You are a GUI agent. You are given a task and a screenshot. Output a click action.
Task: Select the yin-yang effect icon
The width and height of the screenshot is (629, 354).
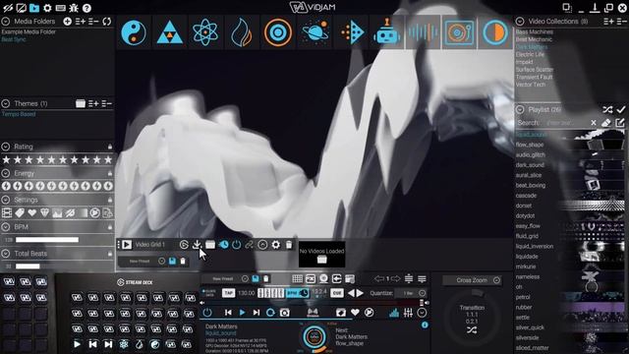[134, 32]
